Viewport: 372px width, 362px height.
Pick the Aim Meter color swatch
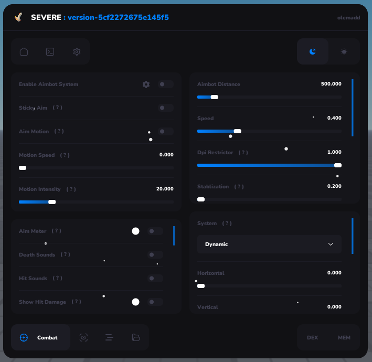136,231
